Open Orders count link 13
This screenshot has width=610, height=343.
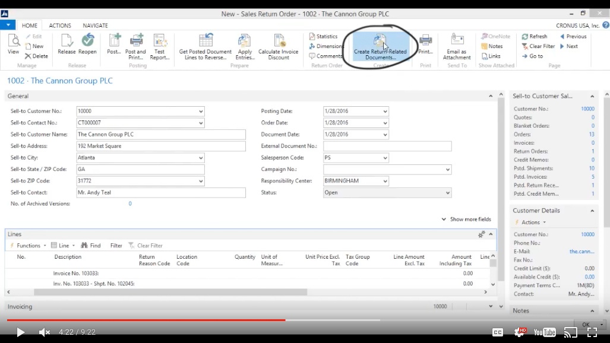tap(592, 134)
